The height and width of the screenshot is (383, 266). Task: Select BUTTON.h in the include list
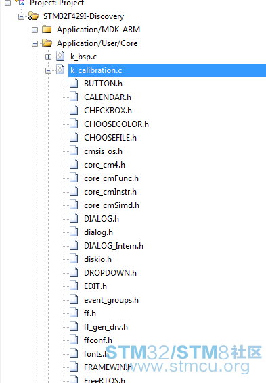click(103, 84)
